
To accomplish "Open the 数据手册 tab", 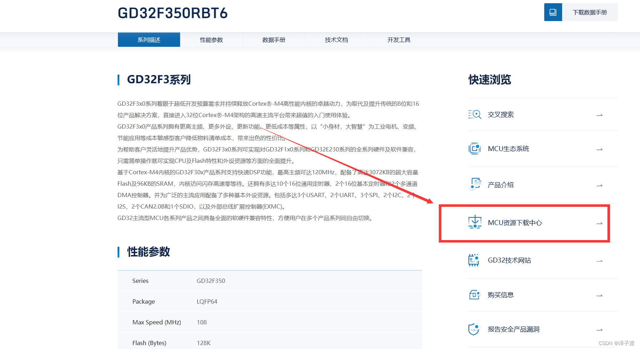I will click(274, 40).
